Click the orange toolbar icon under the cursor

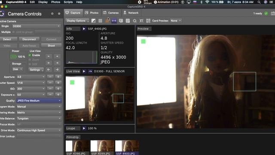[x=107, y=21]
